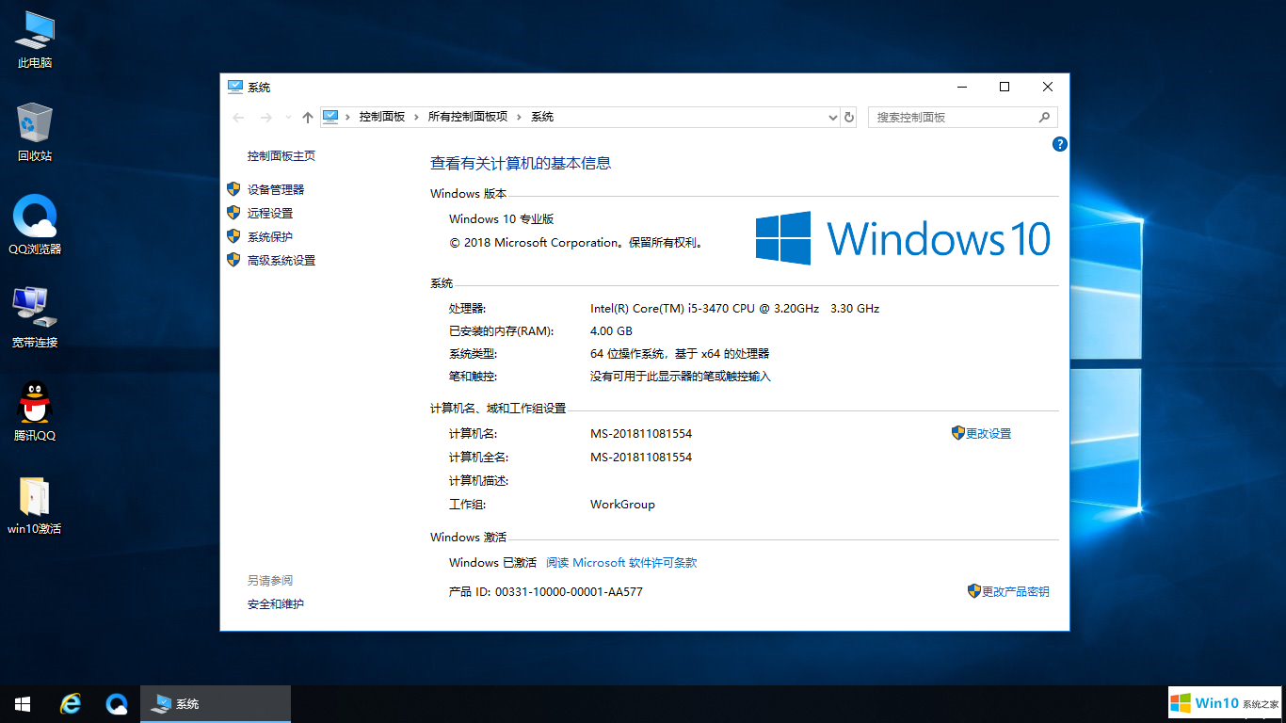This screenshot has width=1286, height=723.
Task: Expand the chevron after 控制面板 breadcrumb
Action: pos(417,117)
